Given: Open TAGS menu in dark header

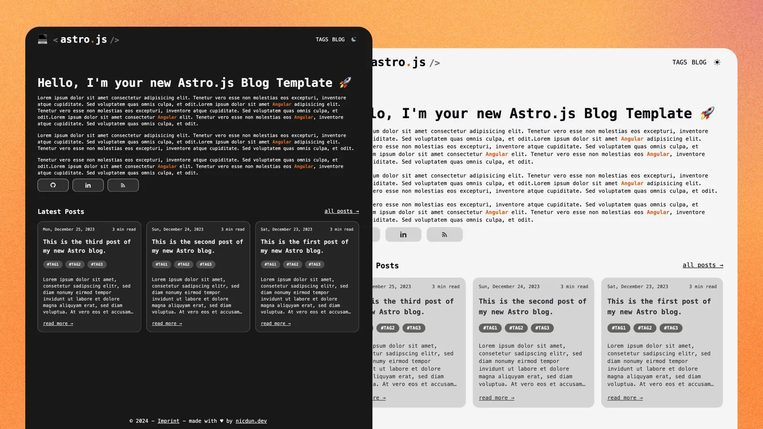Looking at the screenshot, I should click(322, 40).
